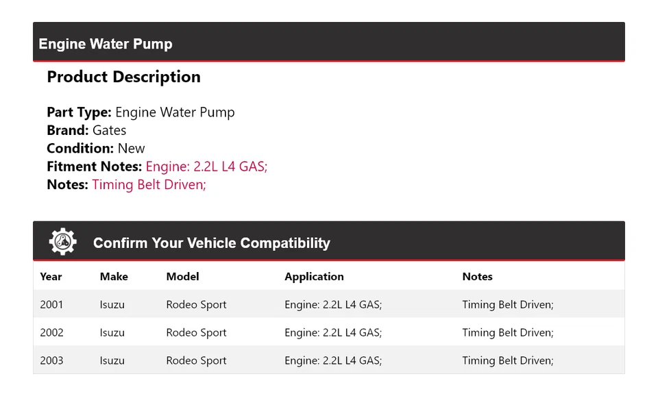Click the Part Type: Engine Water Pump line
The image size is (658, 396).
(141, 112)
